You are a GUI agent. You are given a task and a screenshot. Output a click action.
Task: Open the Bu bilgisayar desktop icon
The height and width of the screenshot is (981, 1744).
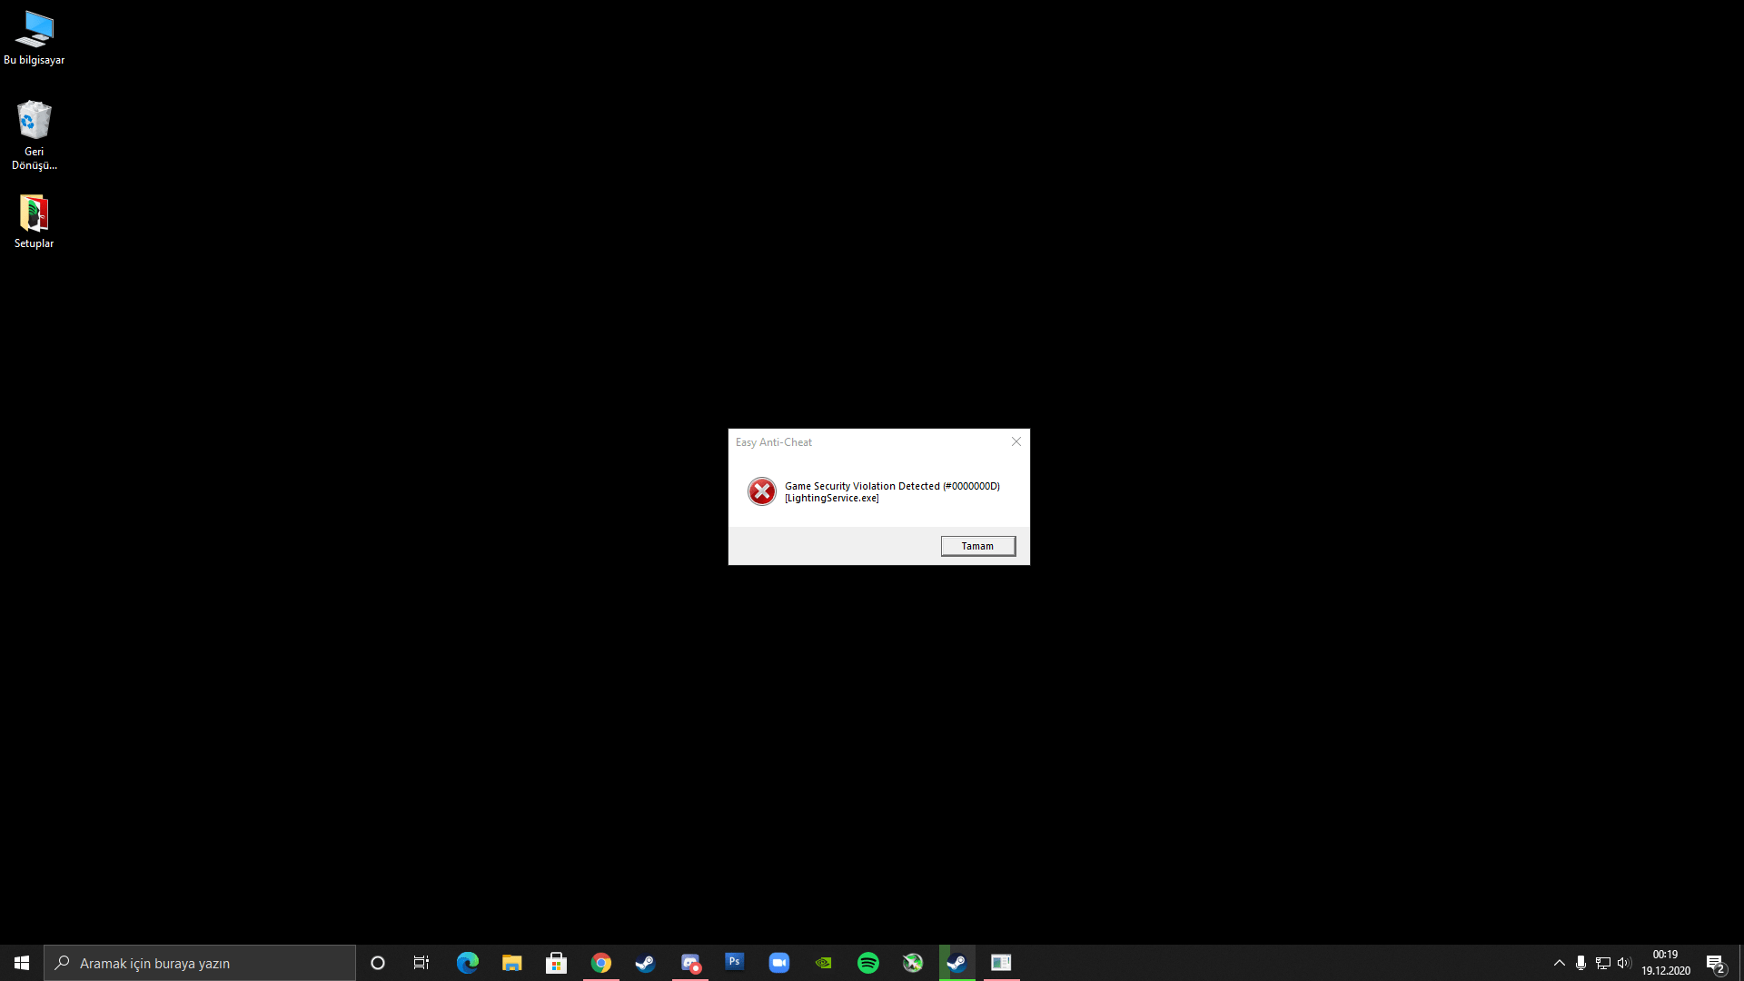pos(35,37)
